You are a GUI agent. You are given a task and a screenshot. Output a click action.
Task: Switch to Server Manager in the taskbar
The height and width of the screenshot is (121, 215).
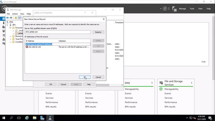tap(42, 118)
